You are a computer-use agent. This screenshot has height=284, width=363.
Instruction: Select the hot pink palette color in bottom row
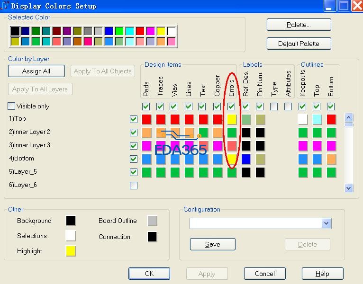tap(88, 41)
